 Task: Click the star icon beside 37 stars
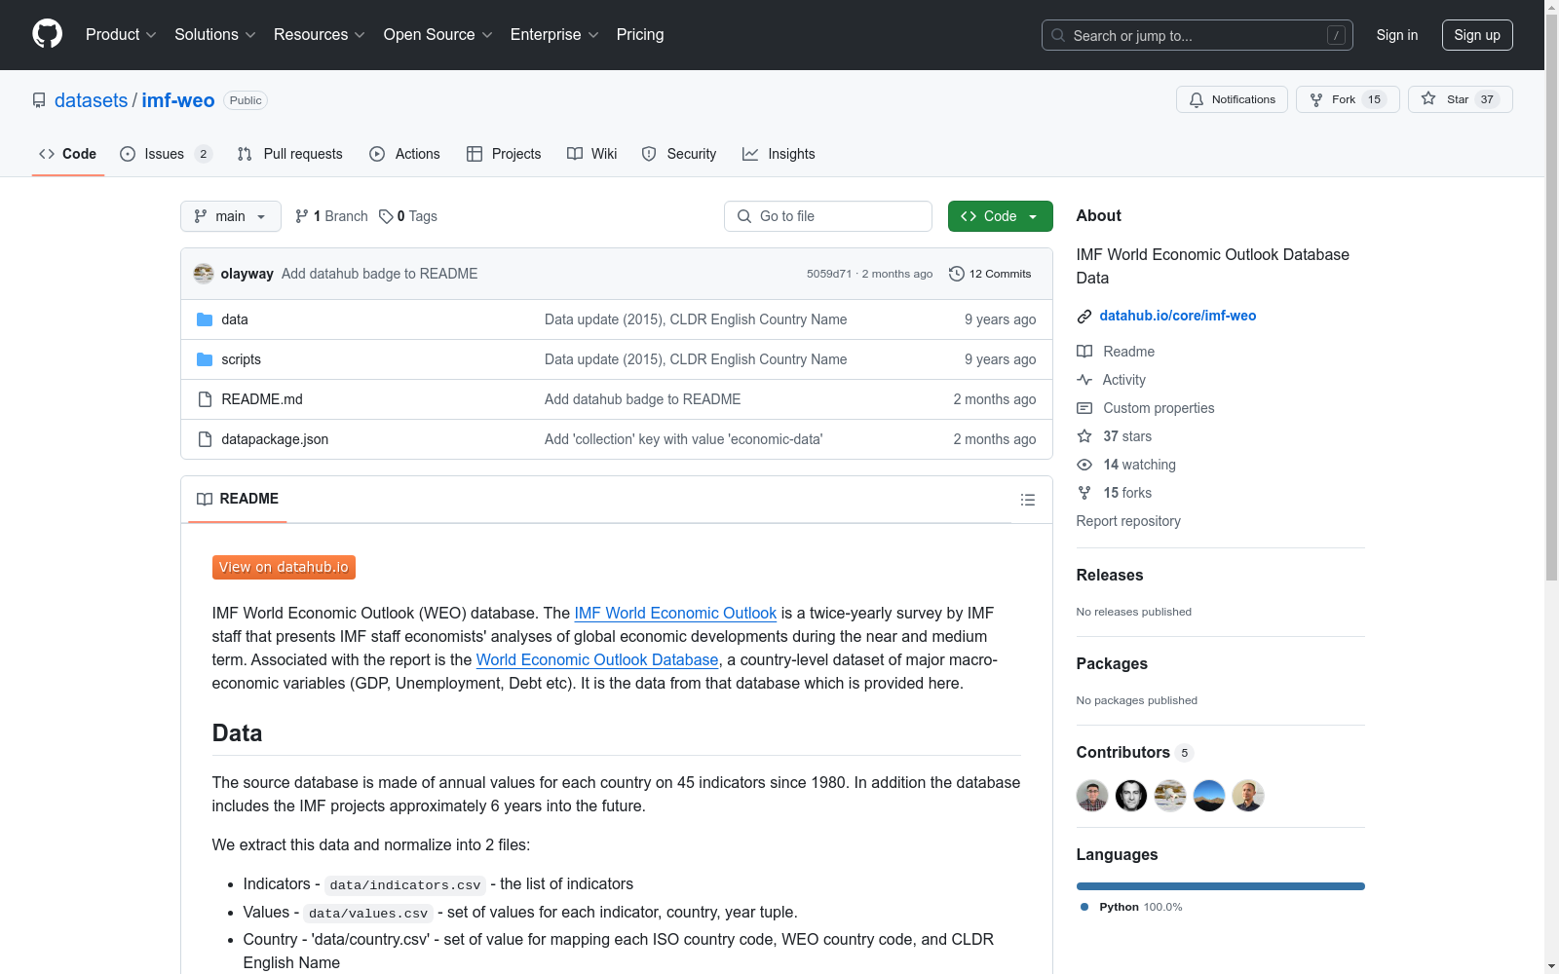[1084, 436]
